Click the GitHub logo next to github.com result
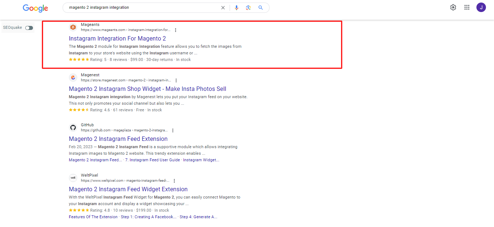The width and height of the screenshot is (494, 227). 73,127
